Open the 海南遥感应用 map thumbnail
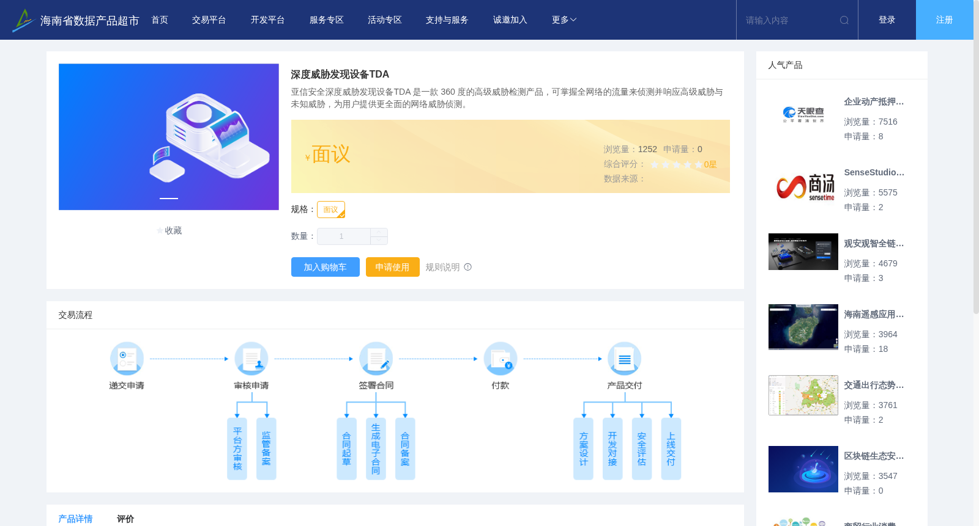979x526 pixels. coord(803,327)
